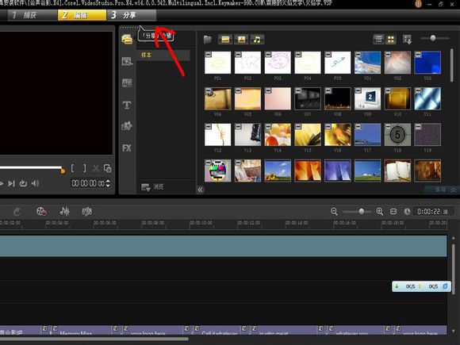Click the add folder icon in library toolbar
The image size is (460, 345).
pyautogui.click(x=208, y=40)
